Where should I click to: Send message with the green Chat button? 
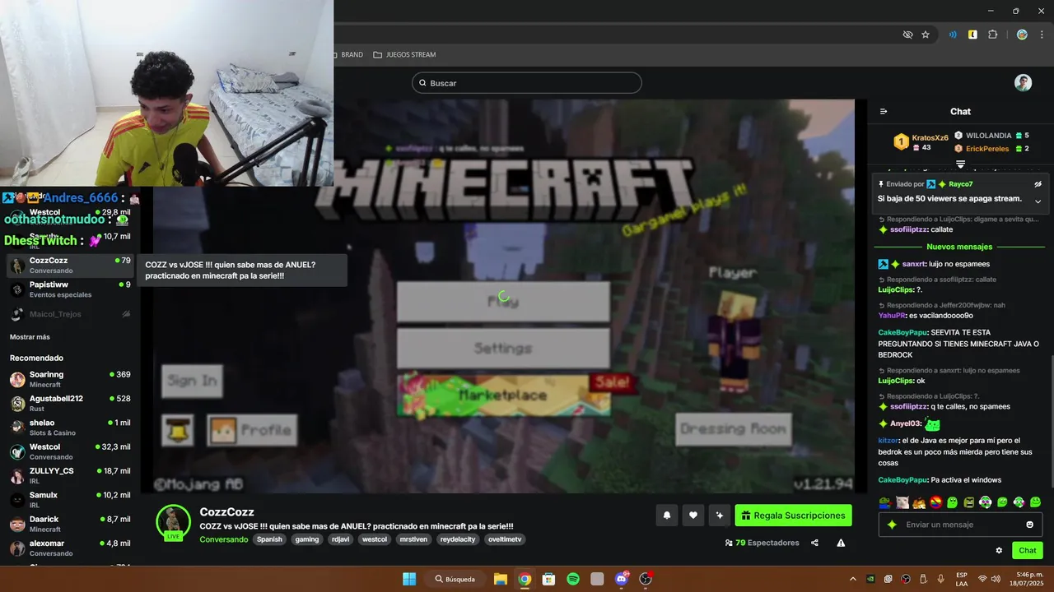(1028, 551)
